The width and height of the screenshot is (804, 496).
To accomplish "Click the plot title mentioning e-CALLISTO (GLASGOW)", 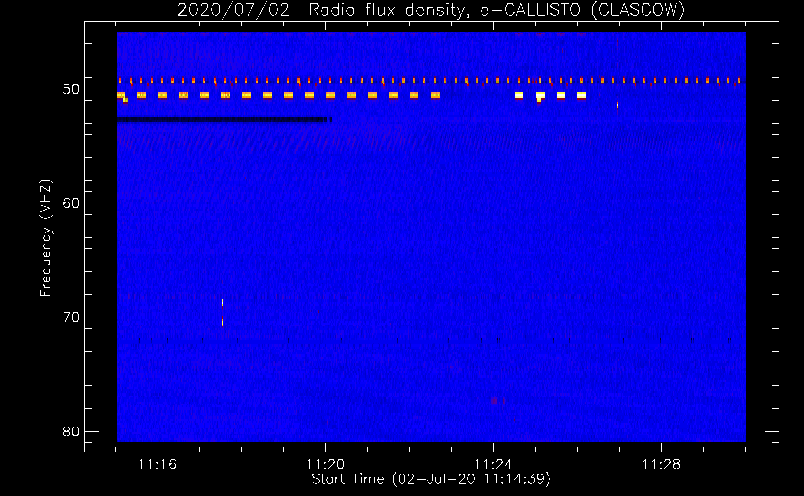I will coord(431,10).
